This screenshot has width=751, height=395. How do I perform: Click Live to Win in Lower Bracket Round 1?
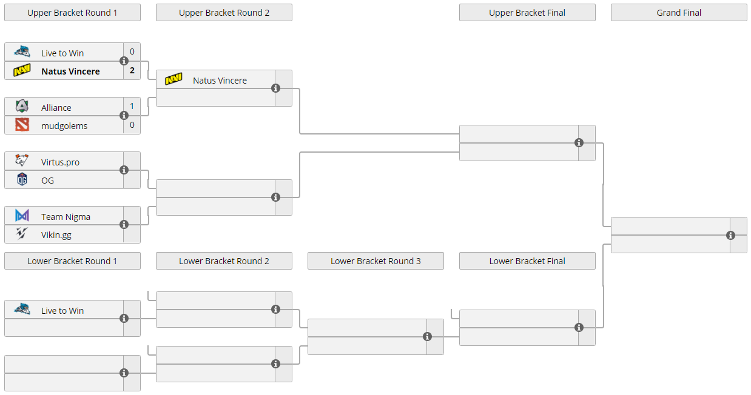coord(62,311)
